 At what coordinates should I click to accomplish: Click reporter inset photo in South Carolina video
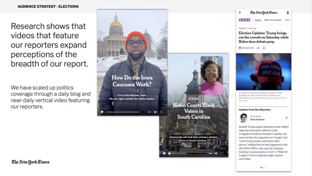click(212, 76)
